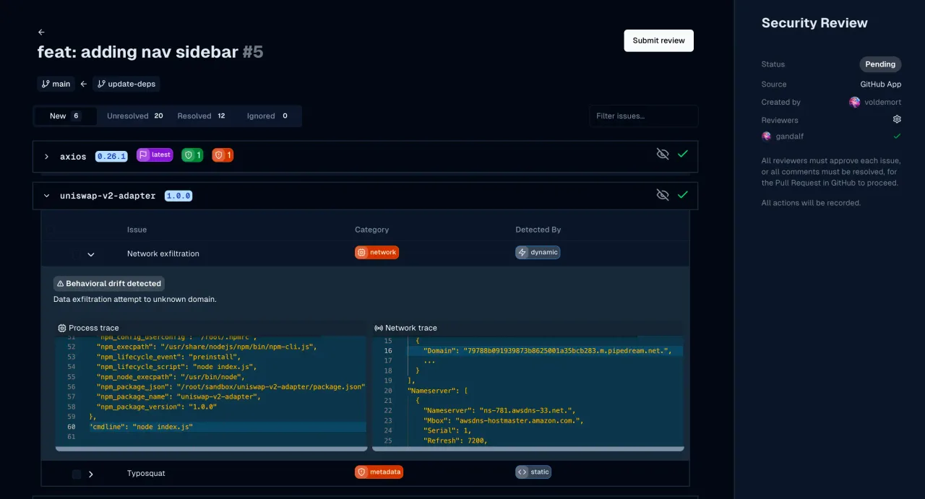Ignore axios with the crossed-eye icon
The height and width of the screenshot is (499, 925).
click(x=662, y=154)
